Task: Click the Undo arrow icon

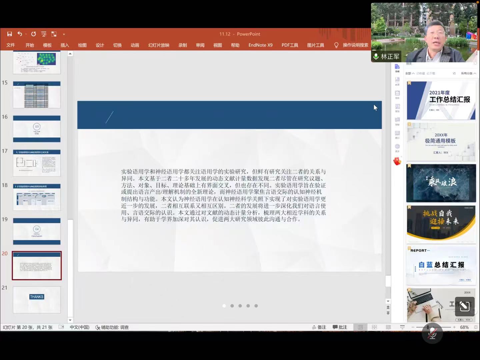Action: pos(20,34)
